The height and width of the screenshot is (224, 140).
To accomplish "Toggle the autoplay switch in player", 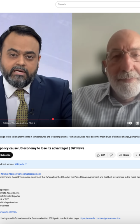I will coord(129,123).
